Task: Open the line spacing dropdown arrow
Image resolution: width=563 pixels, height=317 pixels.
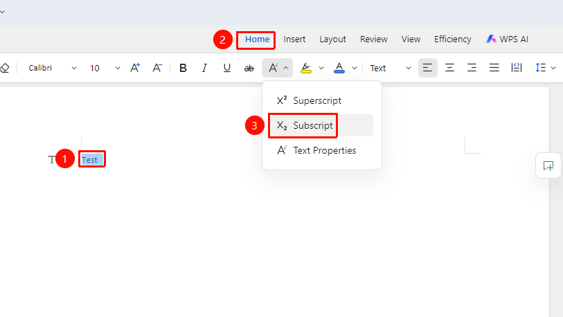Action: coord(553,68)
